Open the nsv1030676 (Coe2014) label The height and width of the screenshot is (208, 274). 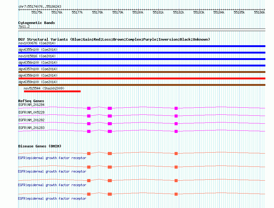click(37, 43)
